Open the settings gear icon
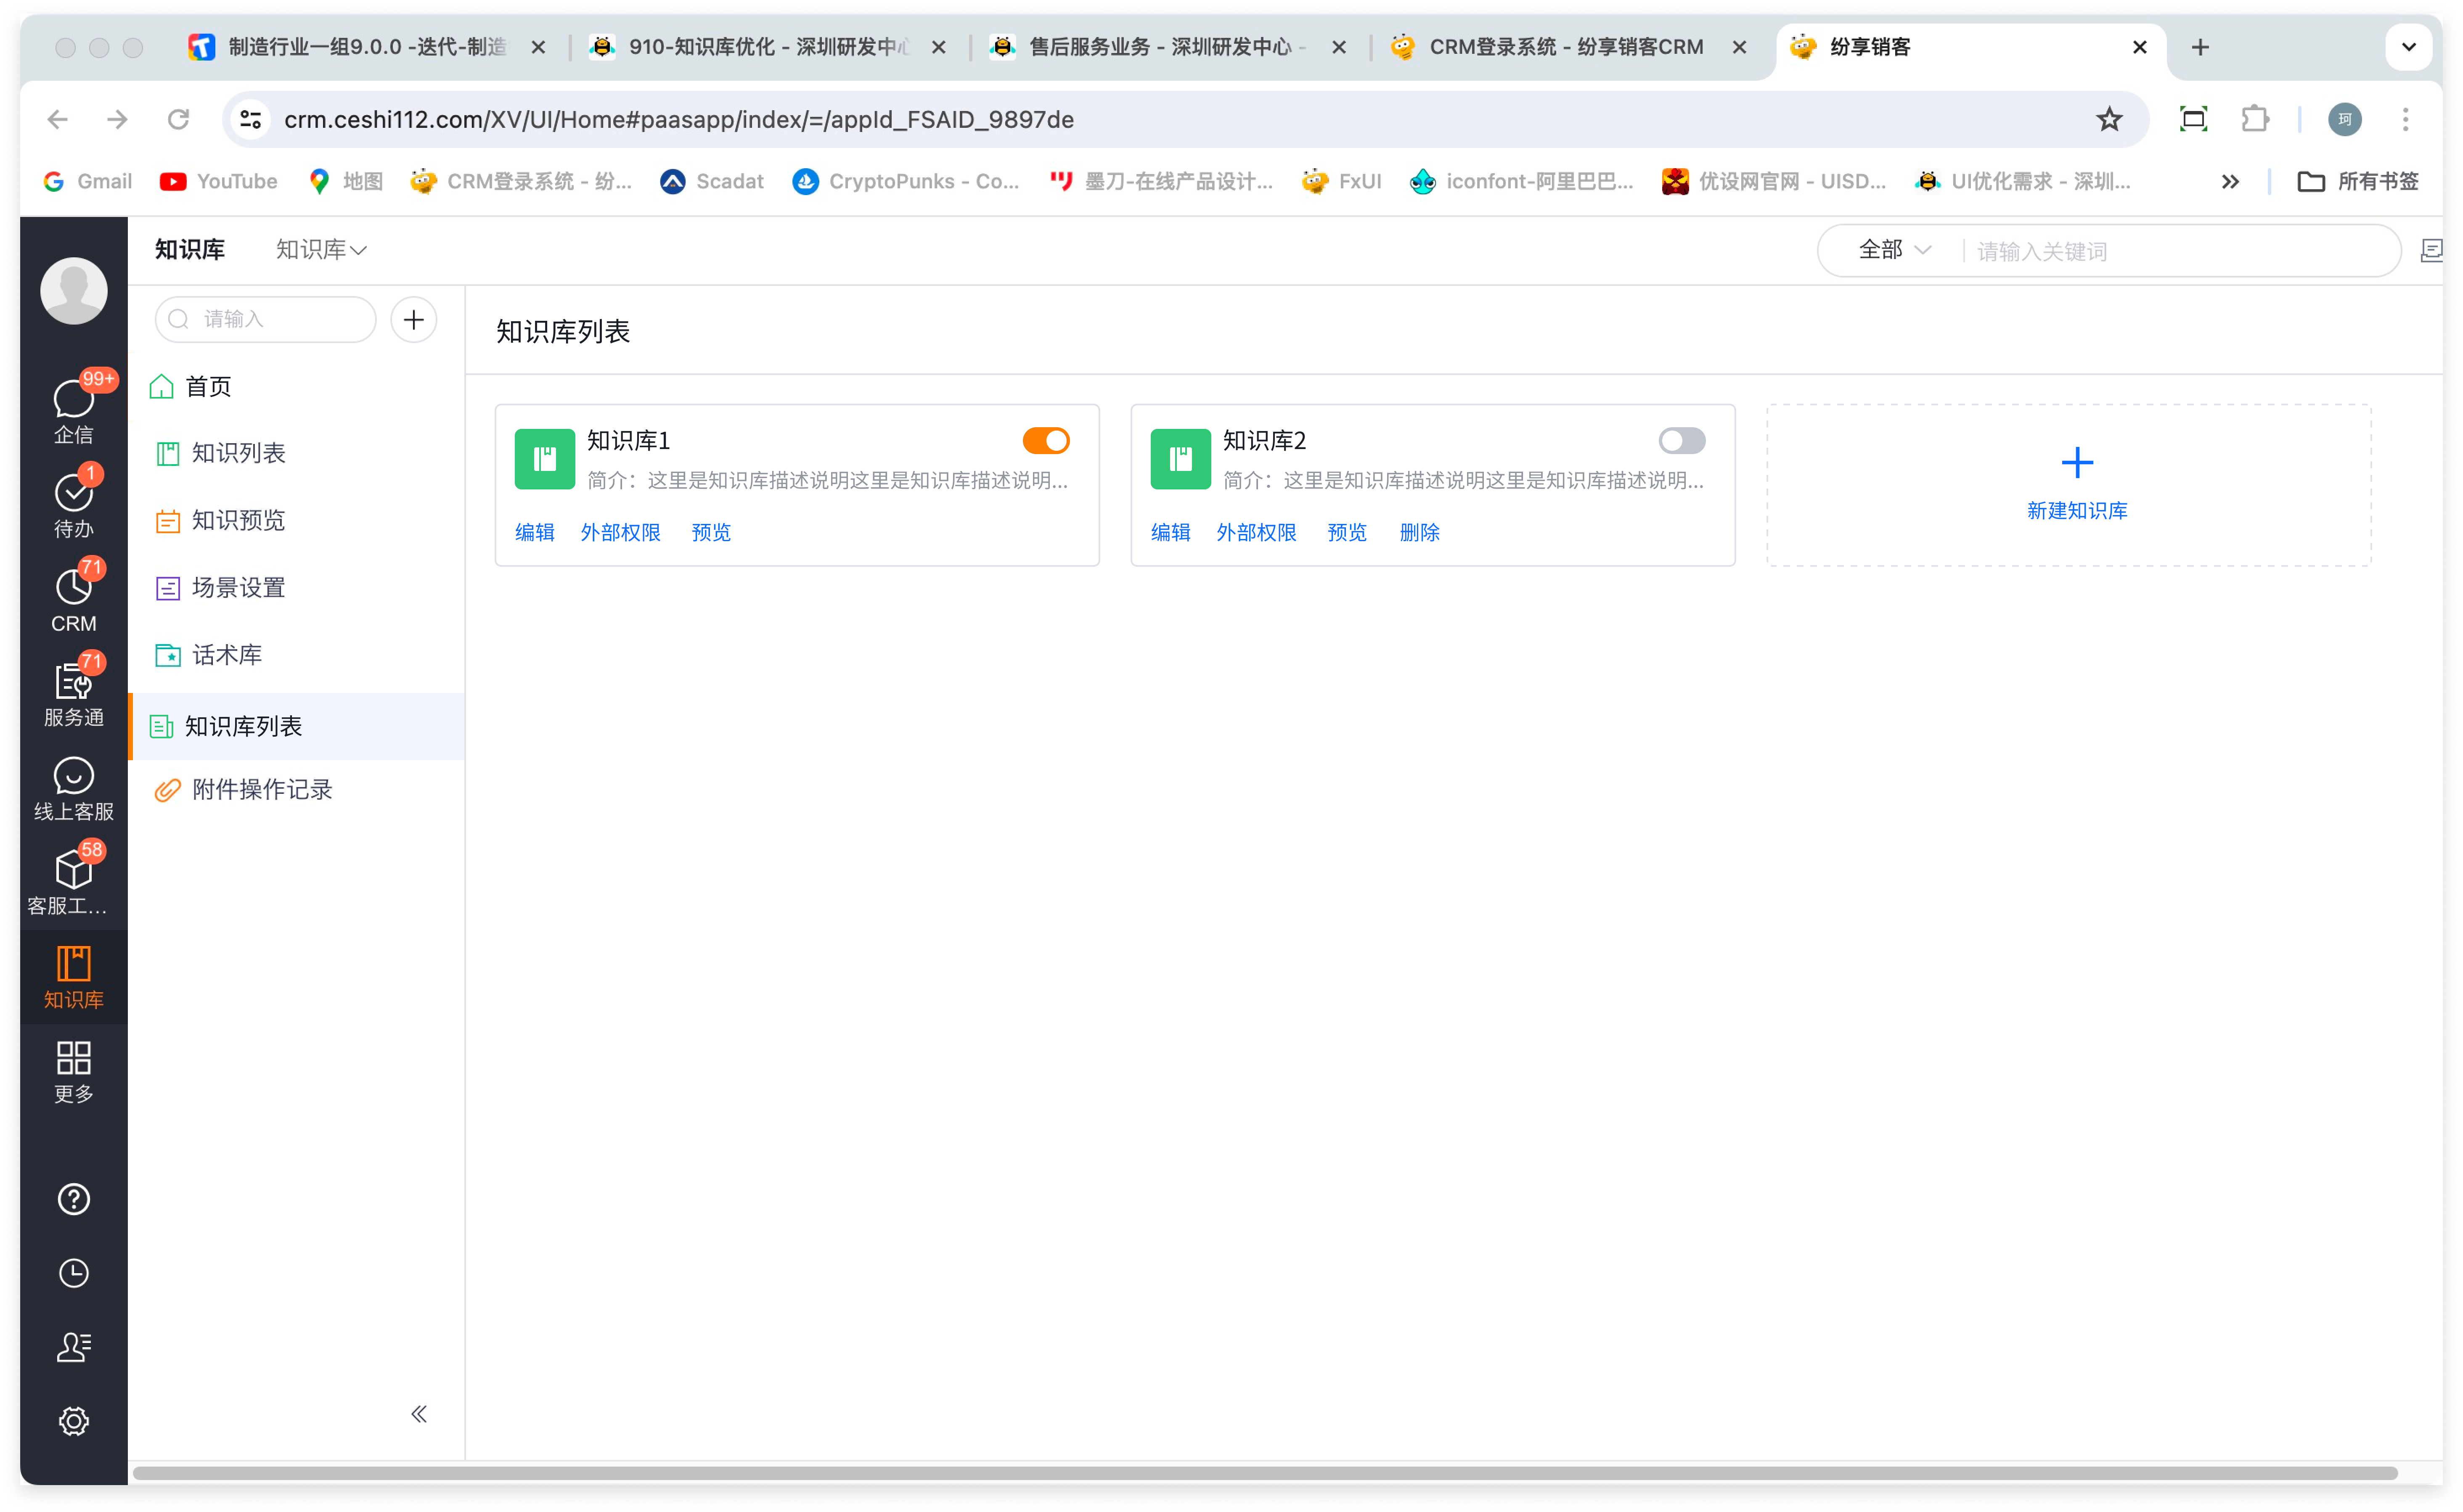 pos(73,1421)
